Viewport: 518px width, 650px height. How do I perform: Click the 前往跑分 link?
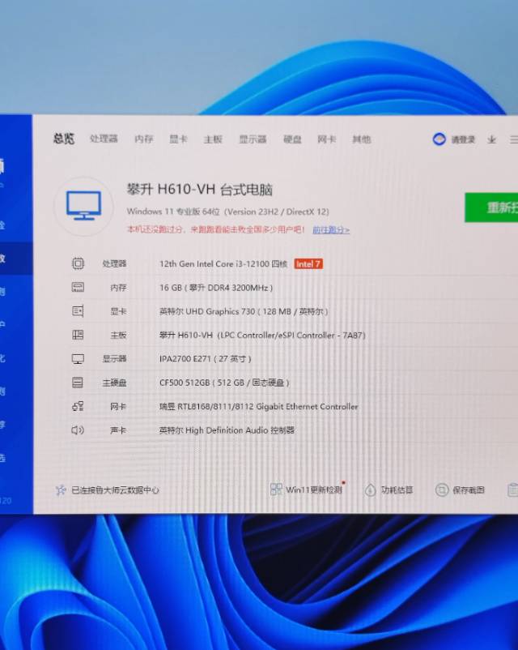(331, 230)
